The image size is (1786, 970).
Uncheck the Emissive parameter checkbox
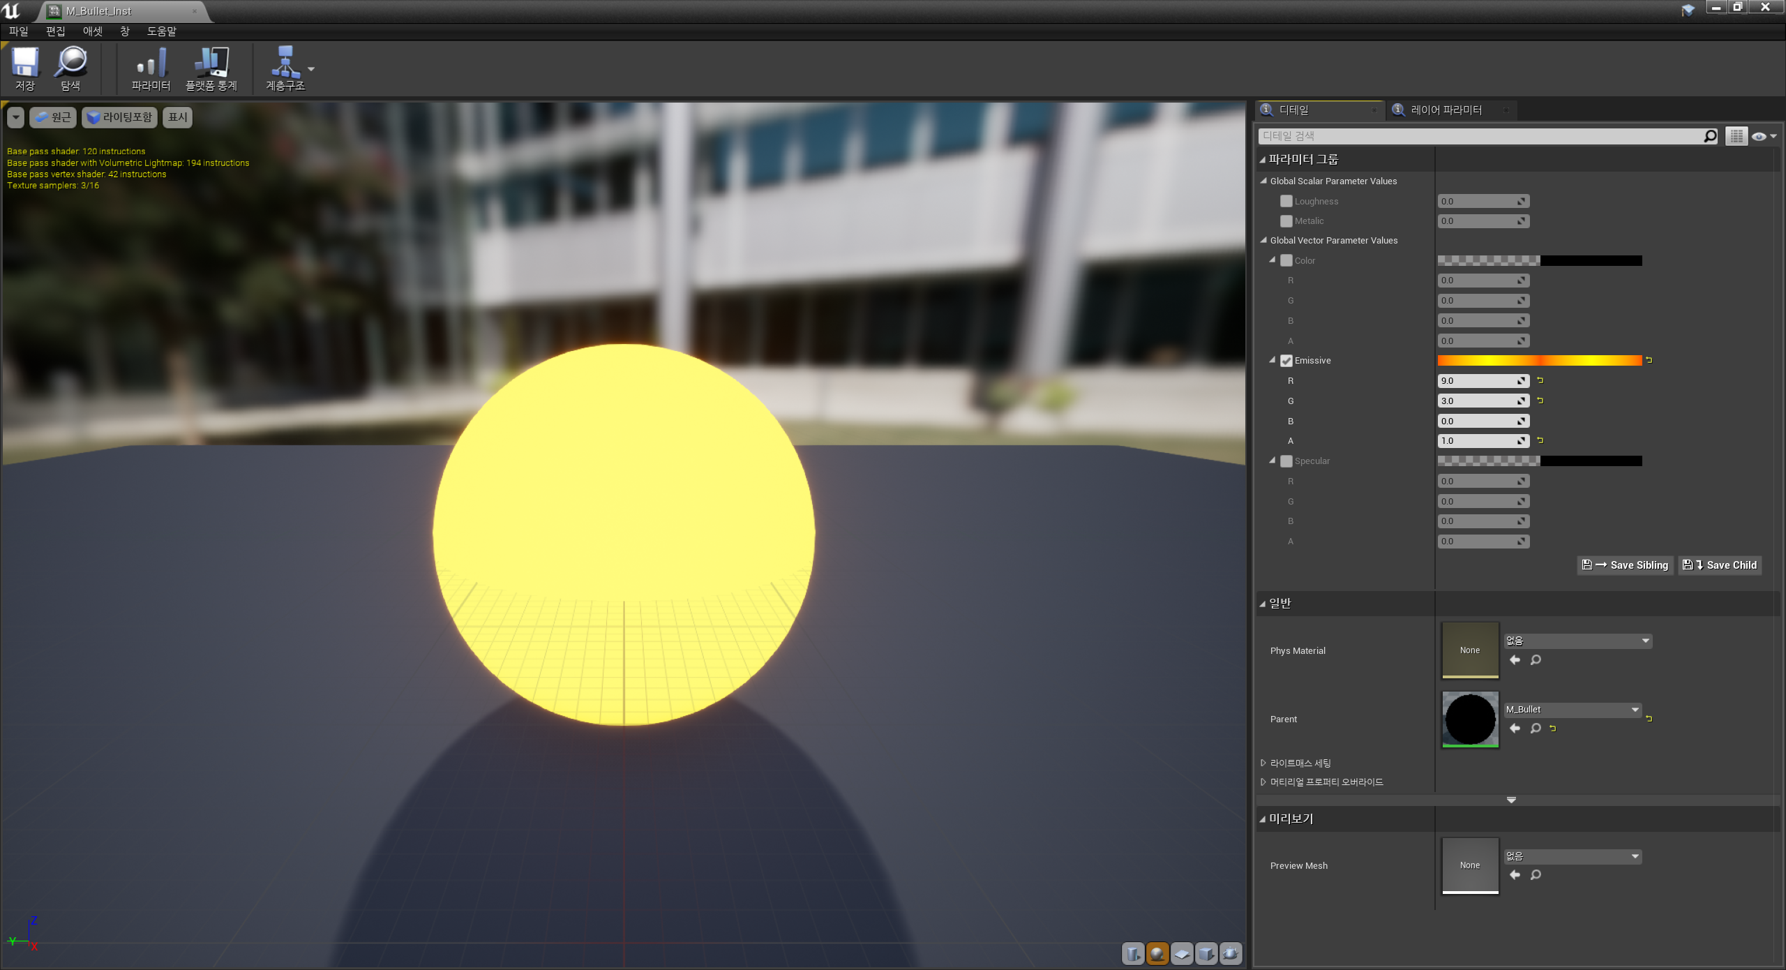click(x=1286, y=361)
